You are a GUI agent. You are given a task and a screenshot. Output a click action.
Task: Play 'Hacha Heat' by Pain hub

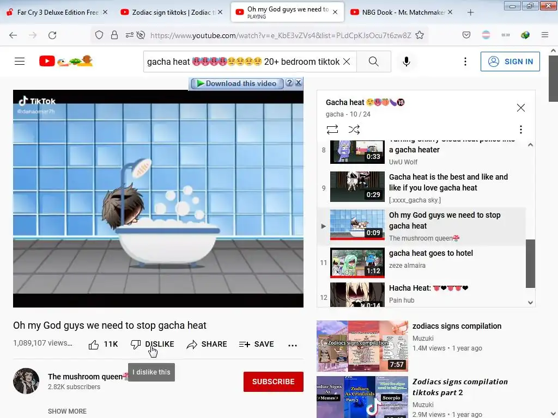421,294
